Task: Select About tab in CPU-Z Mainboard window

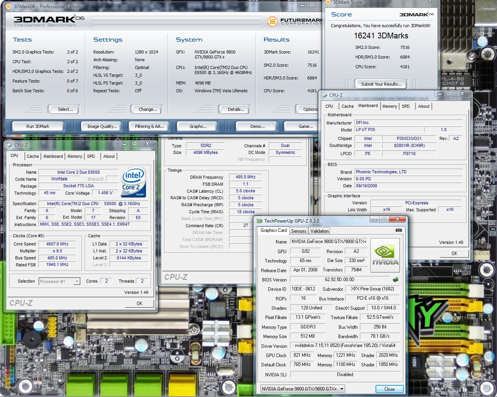Action: [x=424, y=106]
